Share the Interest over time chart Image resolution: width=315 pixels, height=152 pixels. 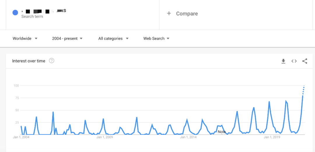click(x=305, y=61)
